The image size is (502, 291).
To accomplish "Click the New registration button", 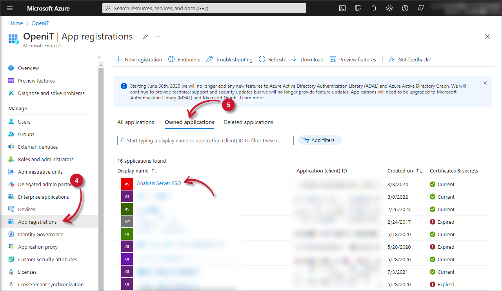I will pos(139,59).
